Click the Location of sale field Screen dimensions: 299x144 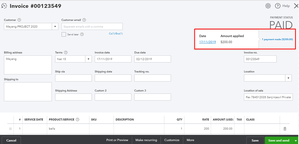point(268,97)
